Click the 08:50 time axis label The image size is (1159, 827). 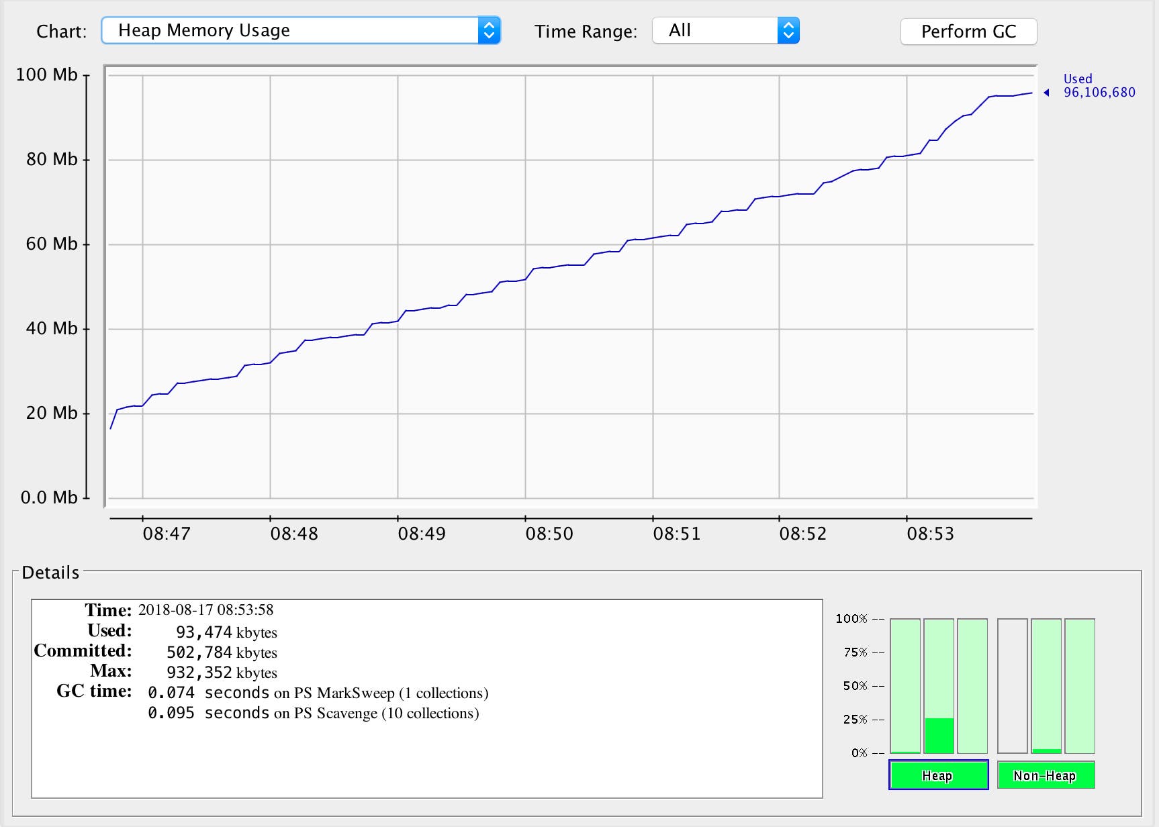point(549,534)
